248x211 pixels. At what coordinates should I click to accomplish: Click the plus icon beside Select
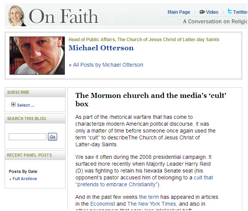point(13,105)
